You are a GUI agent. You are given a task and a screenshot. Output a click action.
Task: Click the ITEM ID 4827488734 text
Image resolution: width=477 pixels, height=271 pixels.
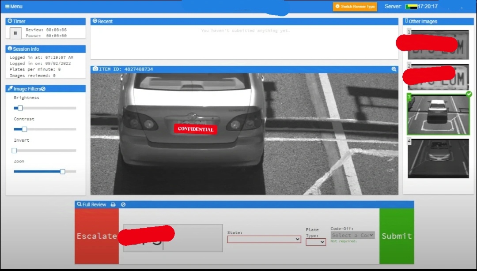pyautogui.click(x=126, y=69)
